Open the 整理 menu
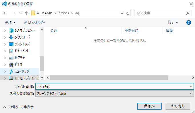 point(10,22)
